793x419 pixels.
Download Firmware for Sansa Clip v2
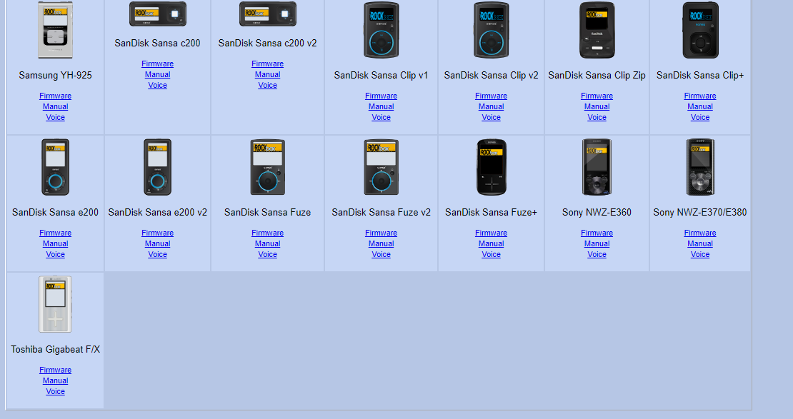[x=491, y=96]
